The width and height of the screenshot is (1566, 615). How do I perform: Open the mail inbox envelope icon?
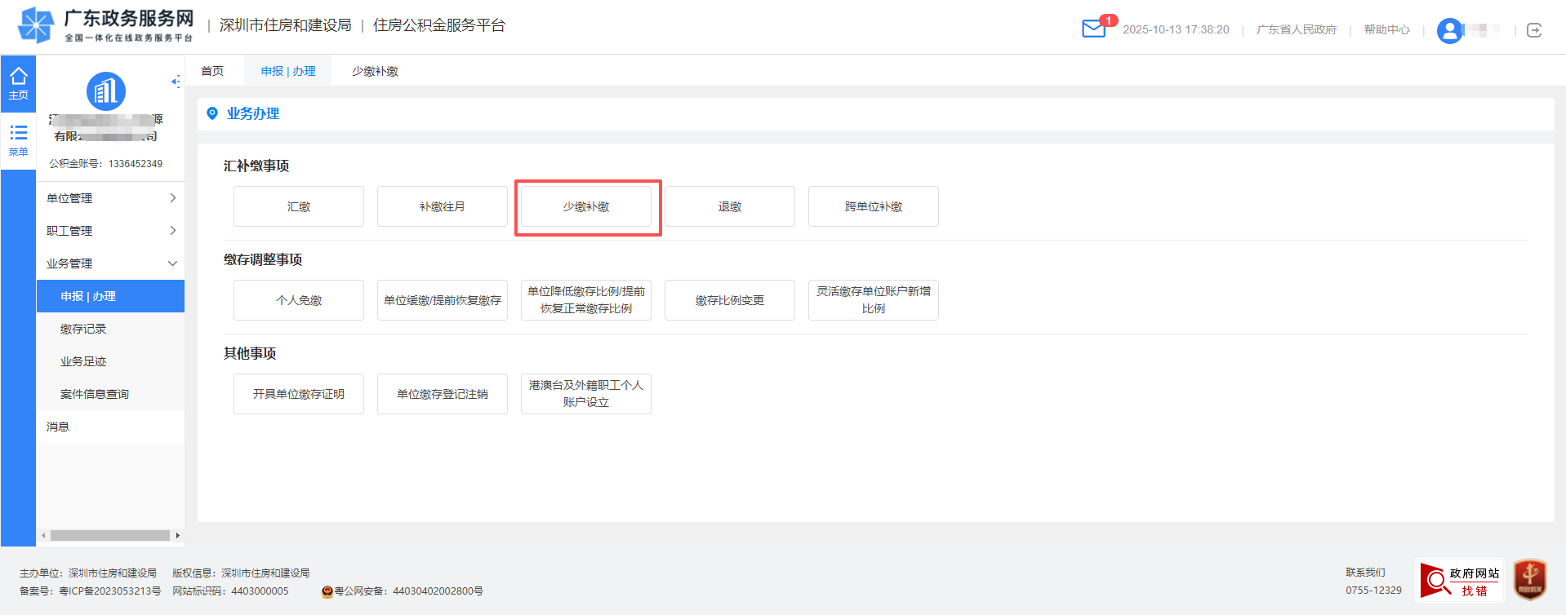(1093, 29)
